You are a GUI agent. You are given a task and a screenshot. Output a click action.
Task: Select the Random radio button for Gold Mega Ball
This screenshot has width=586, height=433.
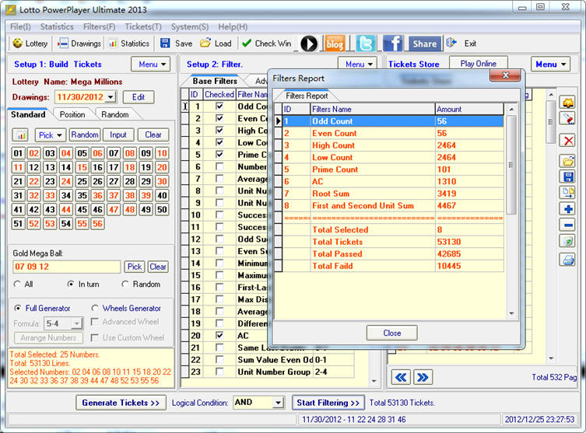point(125,284)
